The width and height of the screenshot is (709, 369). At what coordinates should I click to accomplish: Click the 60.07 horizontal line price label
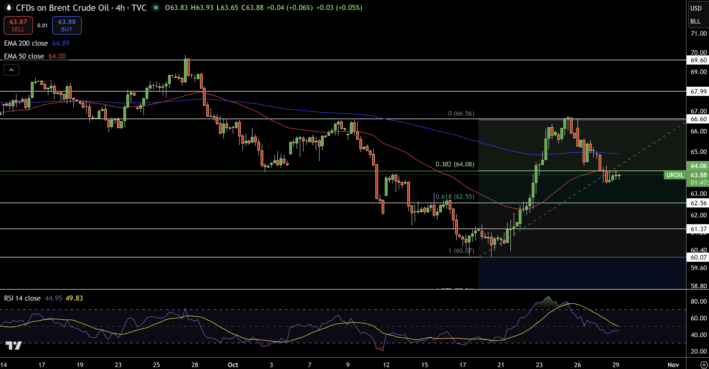coord(698,257)
